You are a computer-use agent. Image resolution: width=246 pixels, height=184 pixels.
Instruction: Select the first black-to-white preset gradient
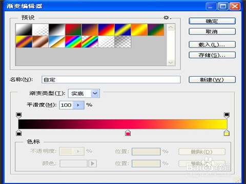point(24,30)
